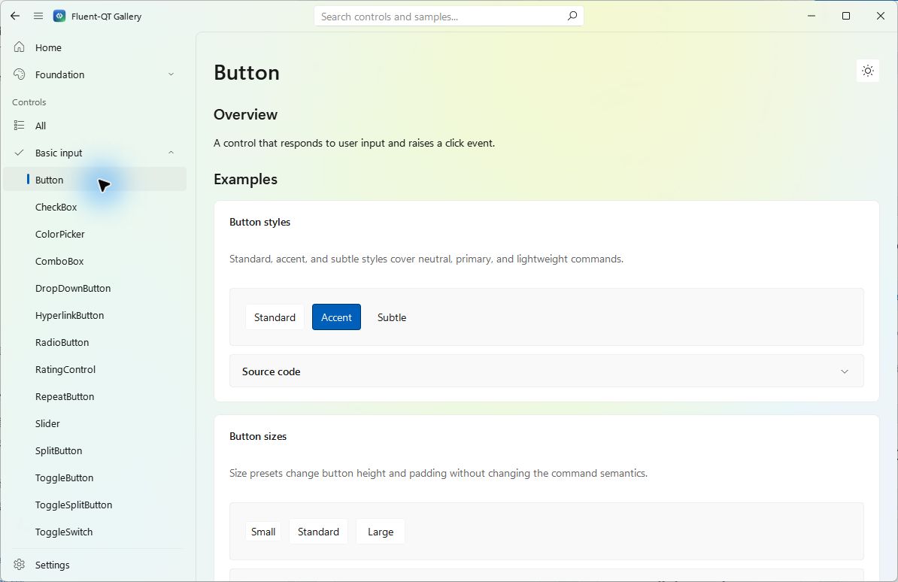Click the All controls list icon
This screenshot has width=898, height=582.
coord(20,126)
